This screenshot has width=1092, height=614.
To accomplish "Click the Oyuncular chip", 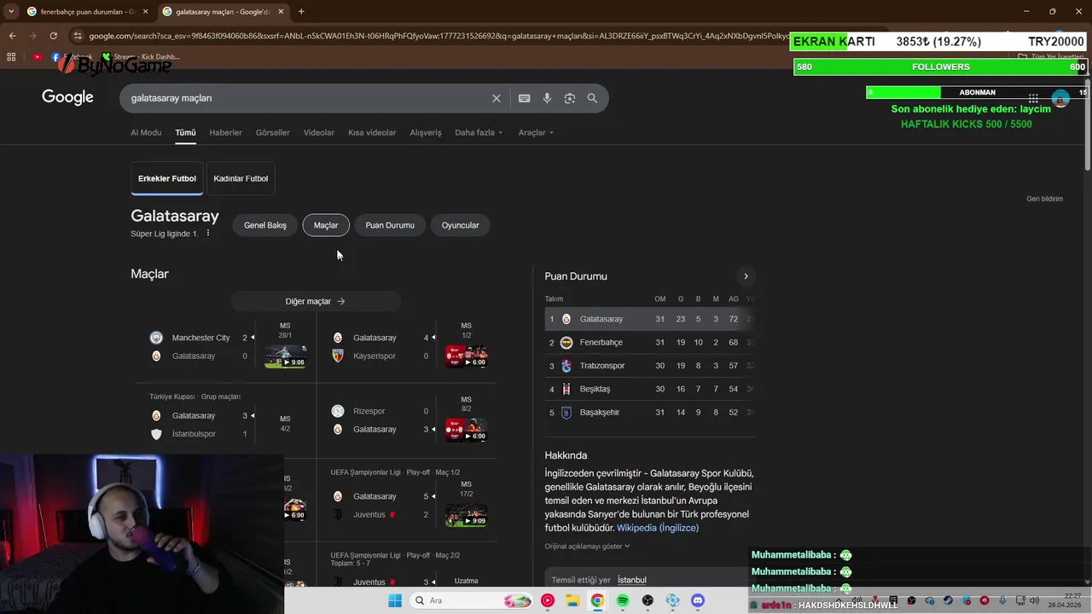I will (461, 225).
